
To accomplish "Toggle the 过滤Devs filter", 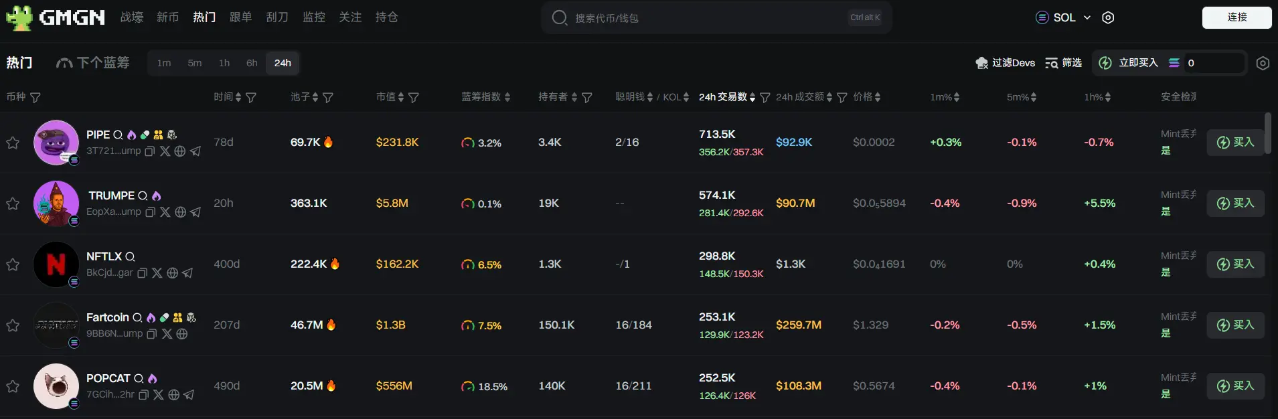I will [x=1005, y=63].
